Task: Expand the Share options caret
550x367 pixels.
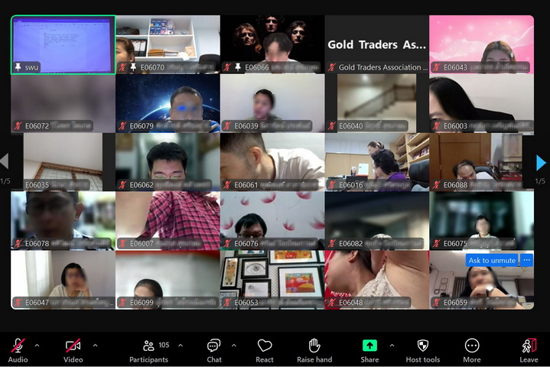Action: point(392,345)
